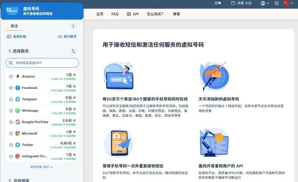Expand 显示所有 1287 services list
298x182 pixels.
point(41,167)
